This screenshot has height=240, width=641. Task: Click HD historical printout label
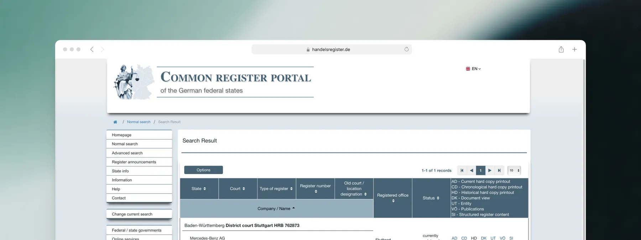click(x=474, y=238)
